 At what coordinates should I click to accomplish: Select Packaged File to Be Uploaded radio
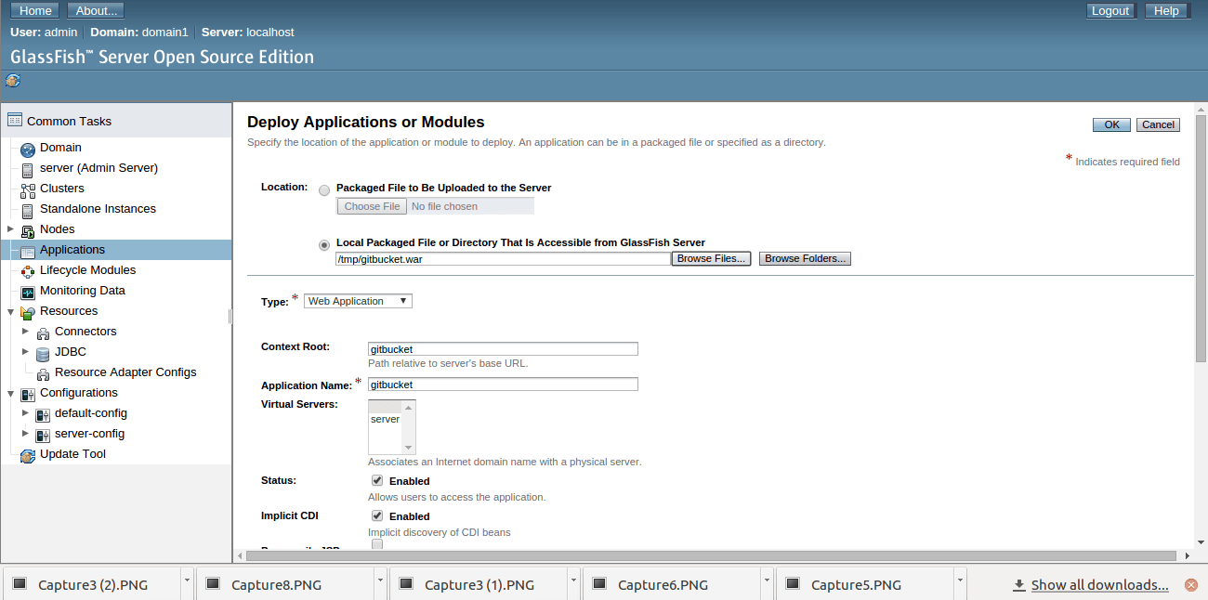pyautogui.click(x=324, y=189)
